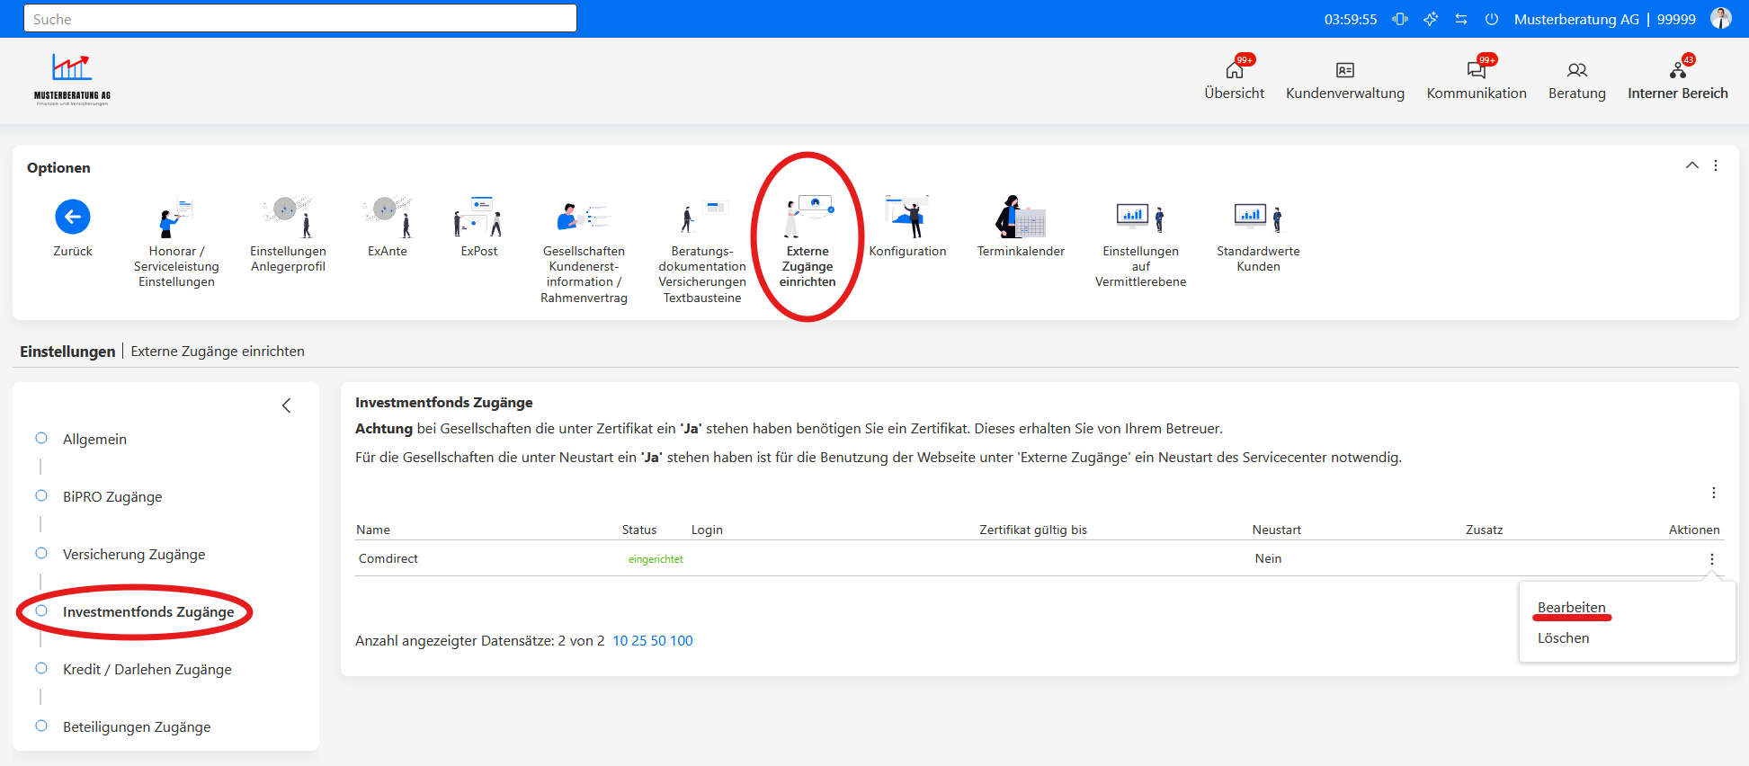Show 50 records per page
Screen dimensions: 1749x766
coord(658,641)
